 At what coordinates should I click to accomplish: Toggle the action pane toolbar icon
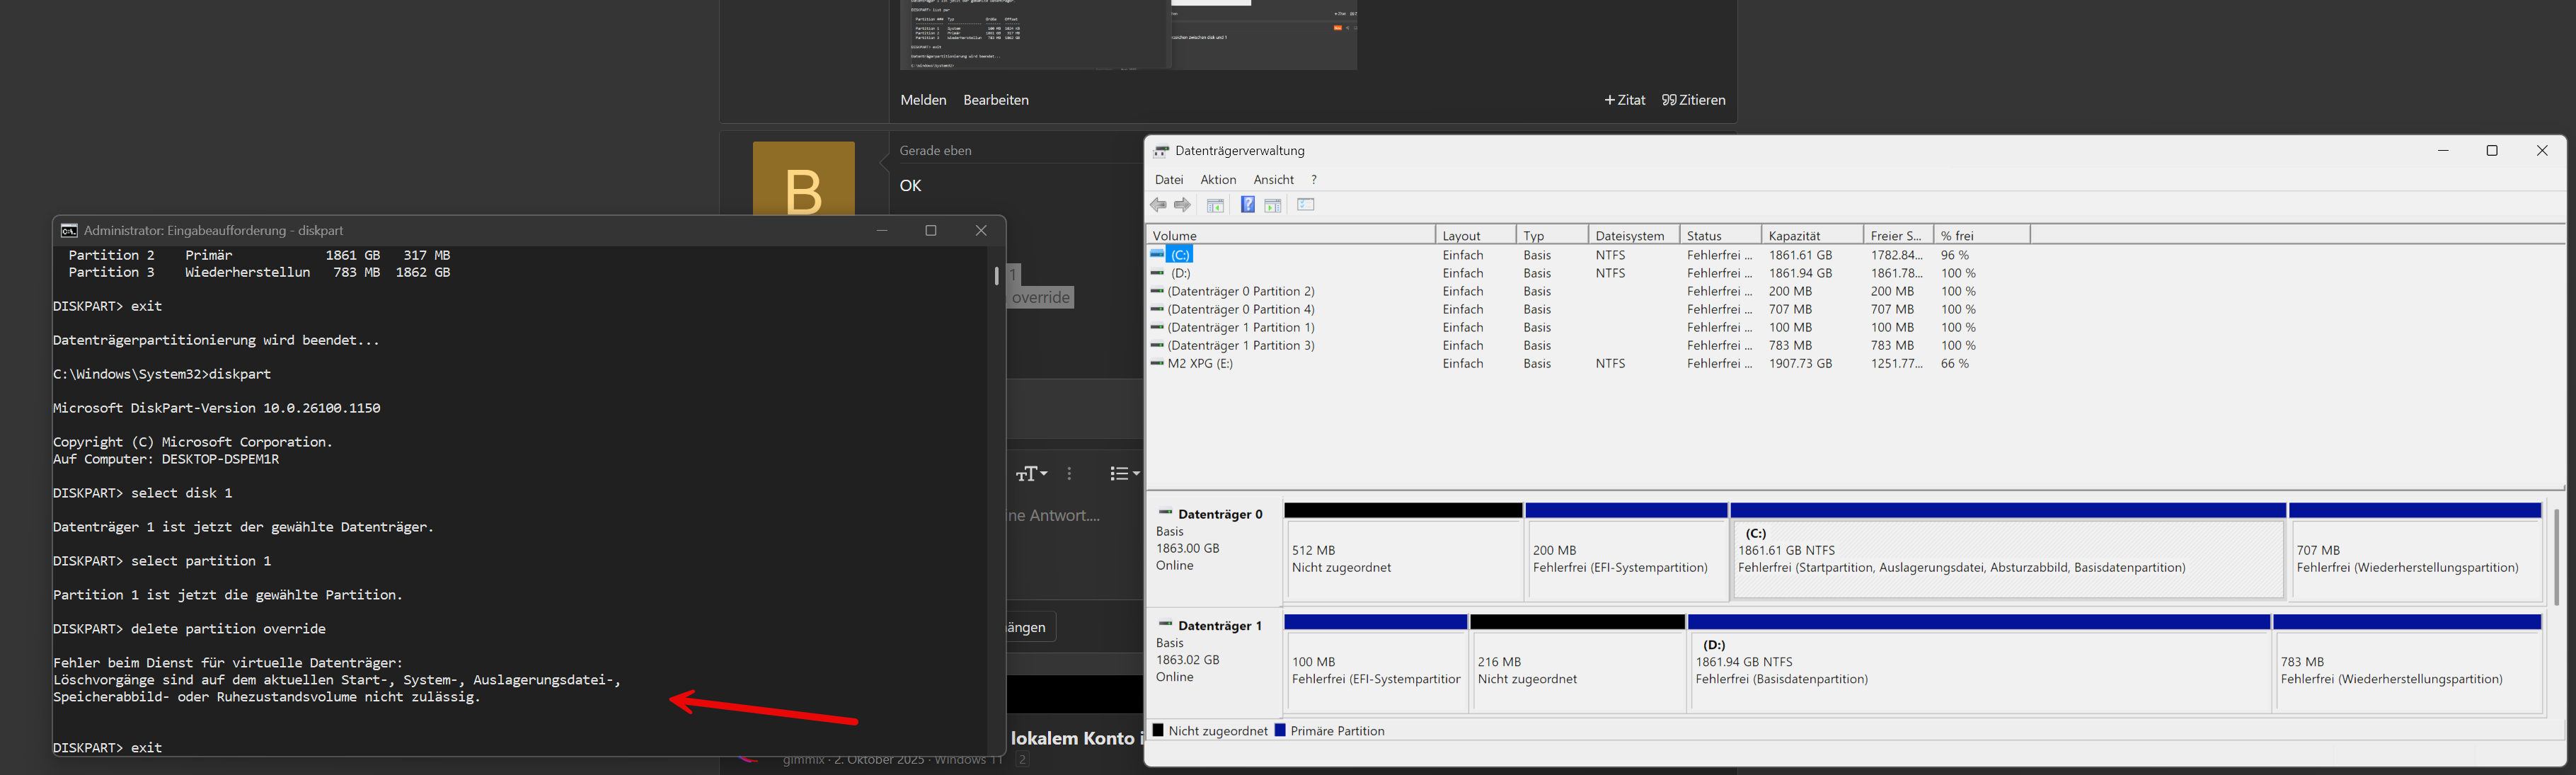pyautogui.click(x=1273, y=205)
